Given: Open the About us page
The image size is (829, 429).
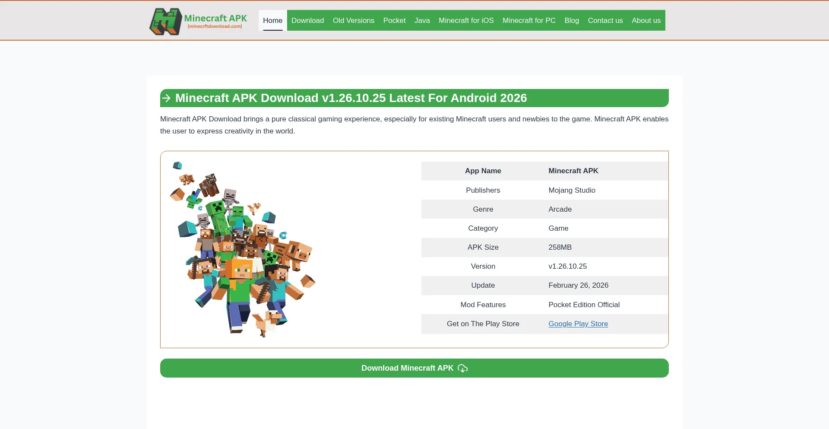Looking at the screenshot, I should [x=646, y=20].
